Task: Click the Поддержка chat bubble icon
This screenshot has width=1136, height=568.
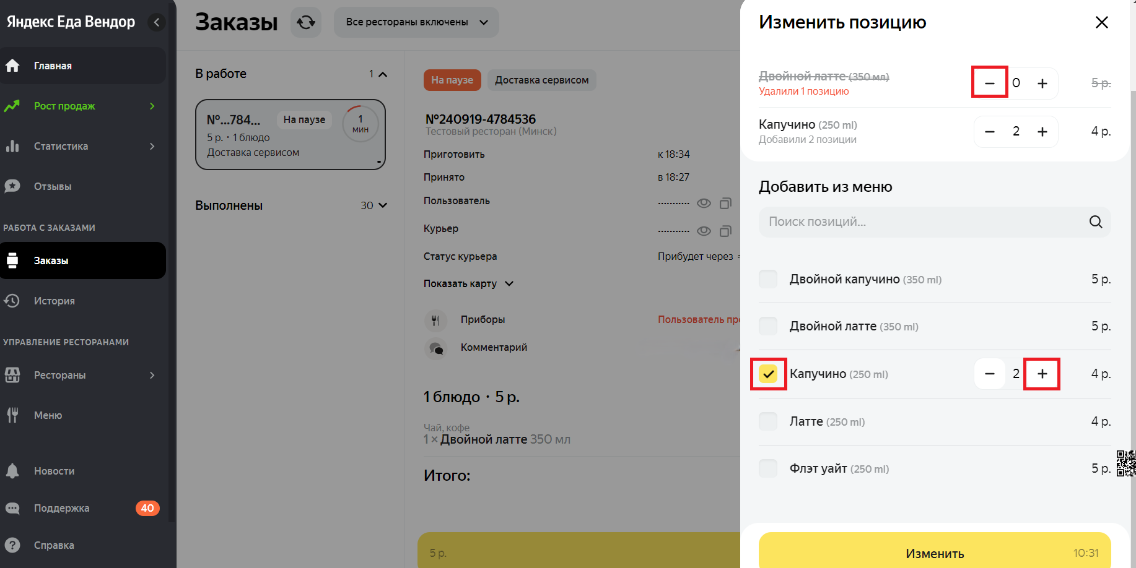Action: (x=12, y=508)
